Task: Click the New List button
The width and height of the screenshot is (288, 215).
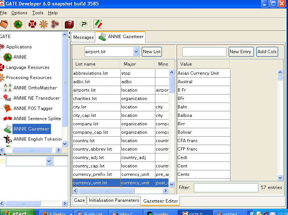Action: point(152,52)
